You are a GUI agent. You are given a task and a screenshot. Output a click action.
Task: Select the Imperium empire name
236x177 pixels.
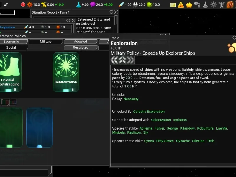(7, 27)
